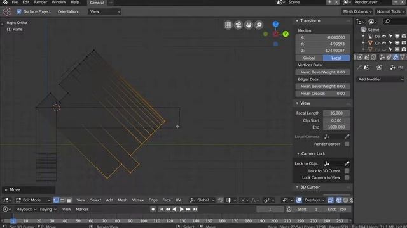The width and height of the screenshot is (407, 228).
Task: Select vertex select mode icon
Action: (56, 200)
